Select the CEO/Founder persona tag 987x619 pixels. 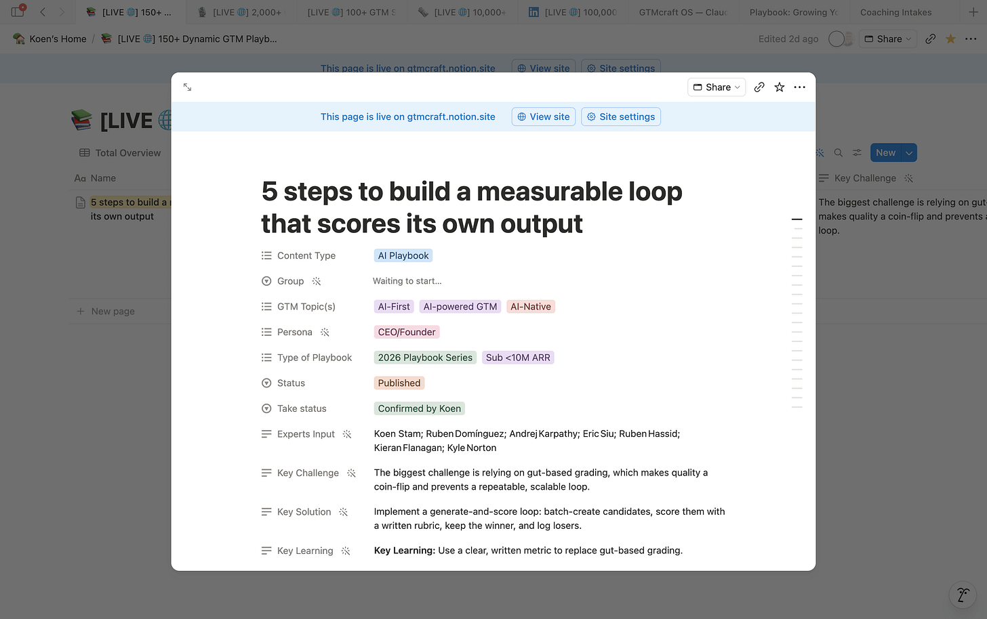click(407, 332)
